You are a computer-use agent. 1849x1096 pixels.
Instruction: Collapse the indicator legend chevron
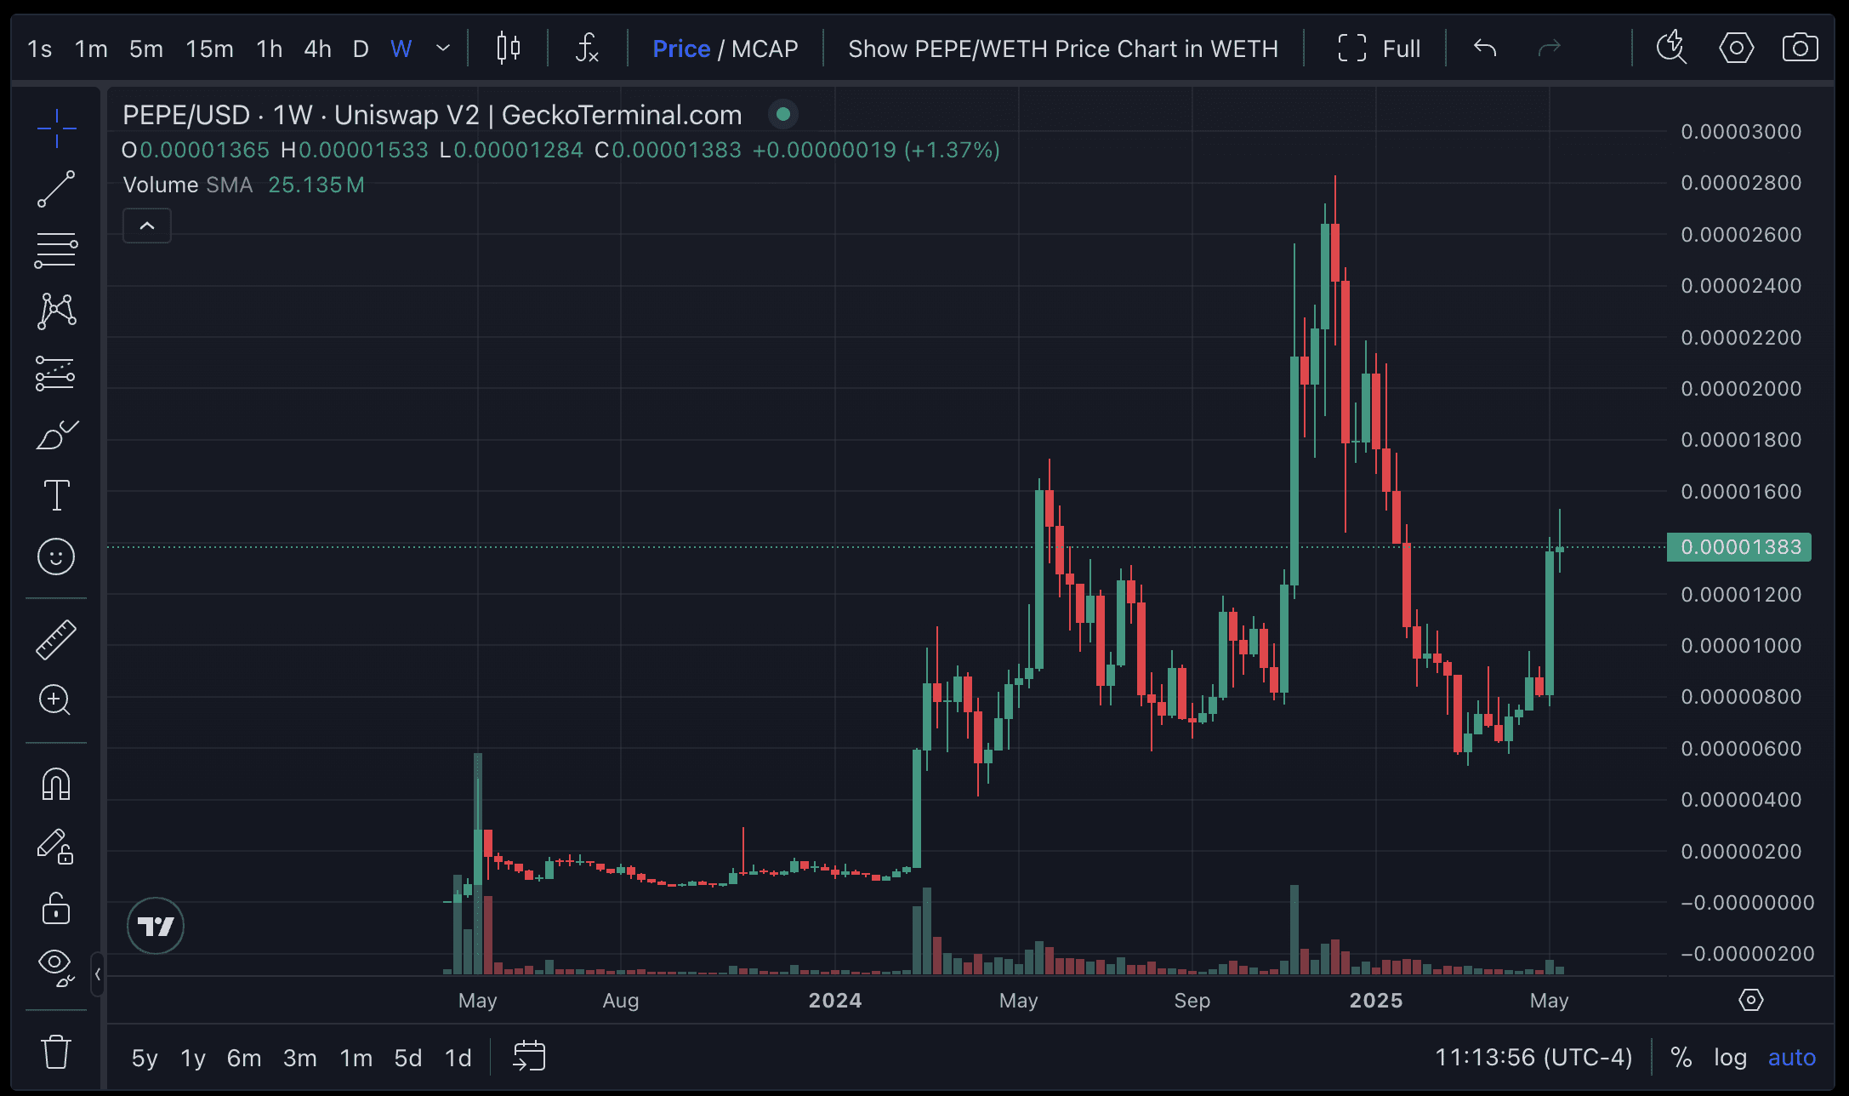(147, 225)
